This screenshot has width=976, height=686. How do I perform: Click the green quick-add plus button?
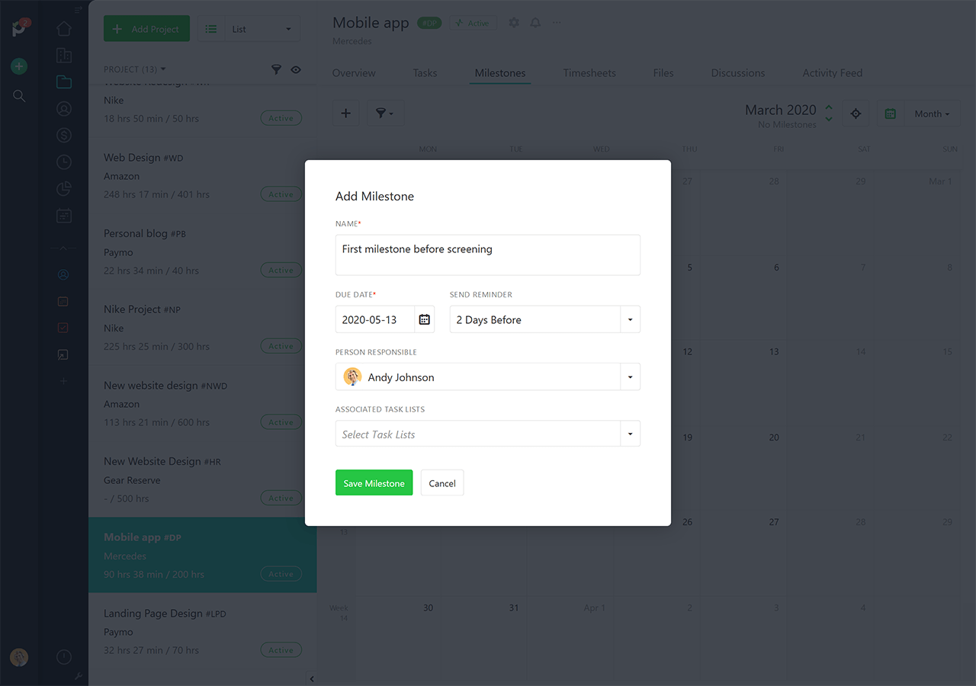[19, 66]
